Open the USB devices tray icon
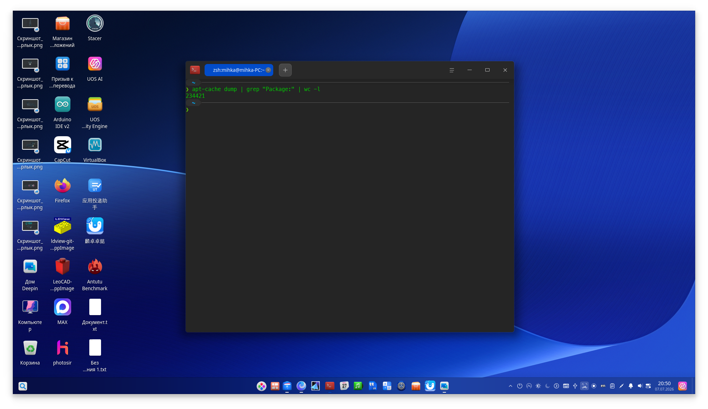 pos(575,386)
